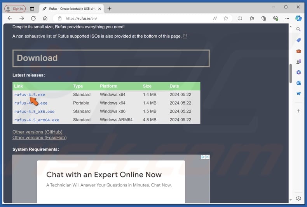Open Collections panel
This screenshot has width=307, height=207.
[x=263, y=18]
